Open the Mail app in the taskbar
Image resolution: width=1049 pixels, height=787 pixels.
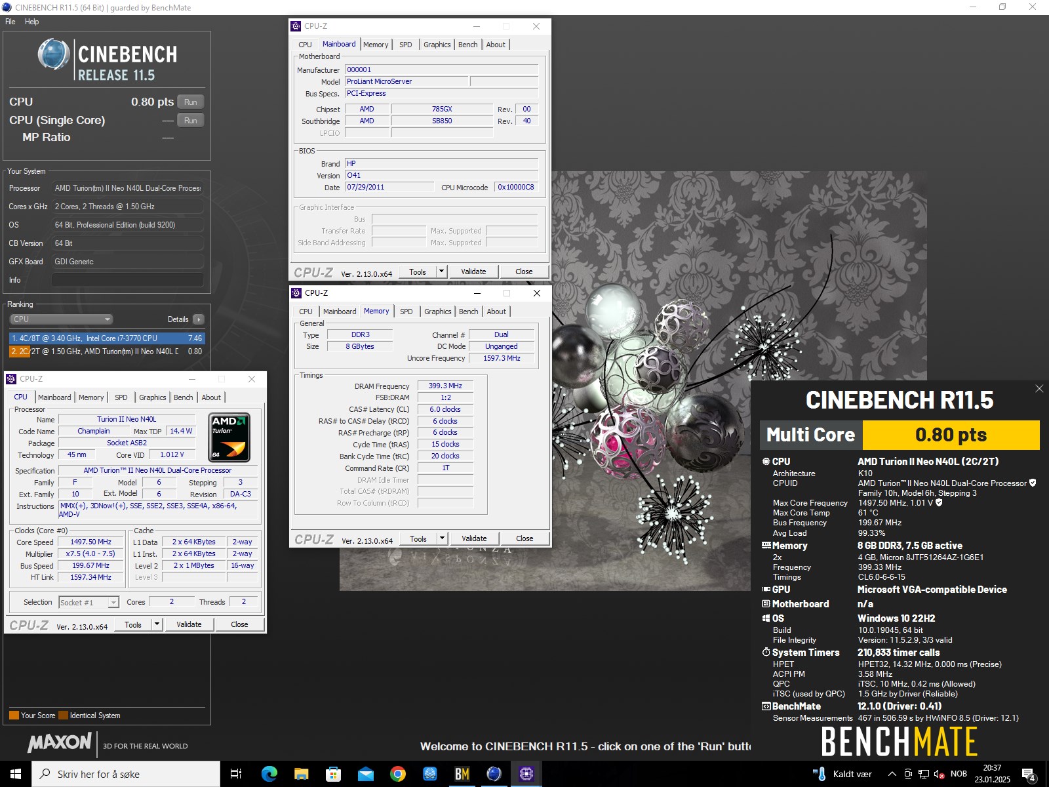coord(365,774)
